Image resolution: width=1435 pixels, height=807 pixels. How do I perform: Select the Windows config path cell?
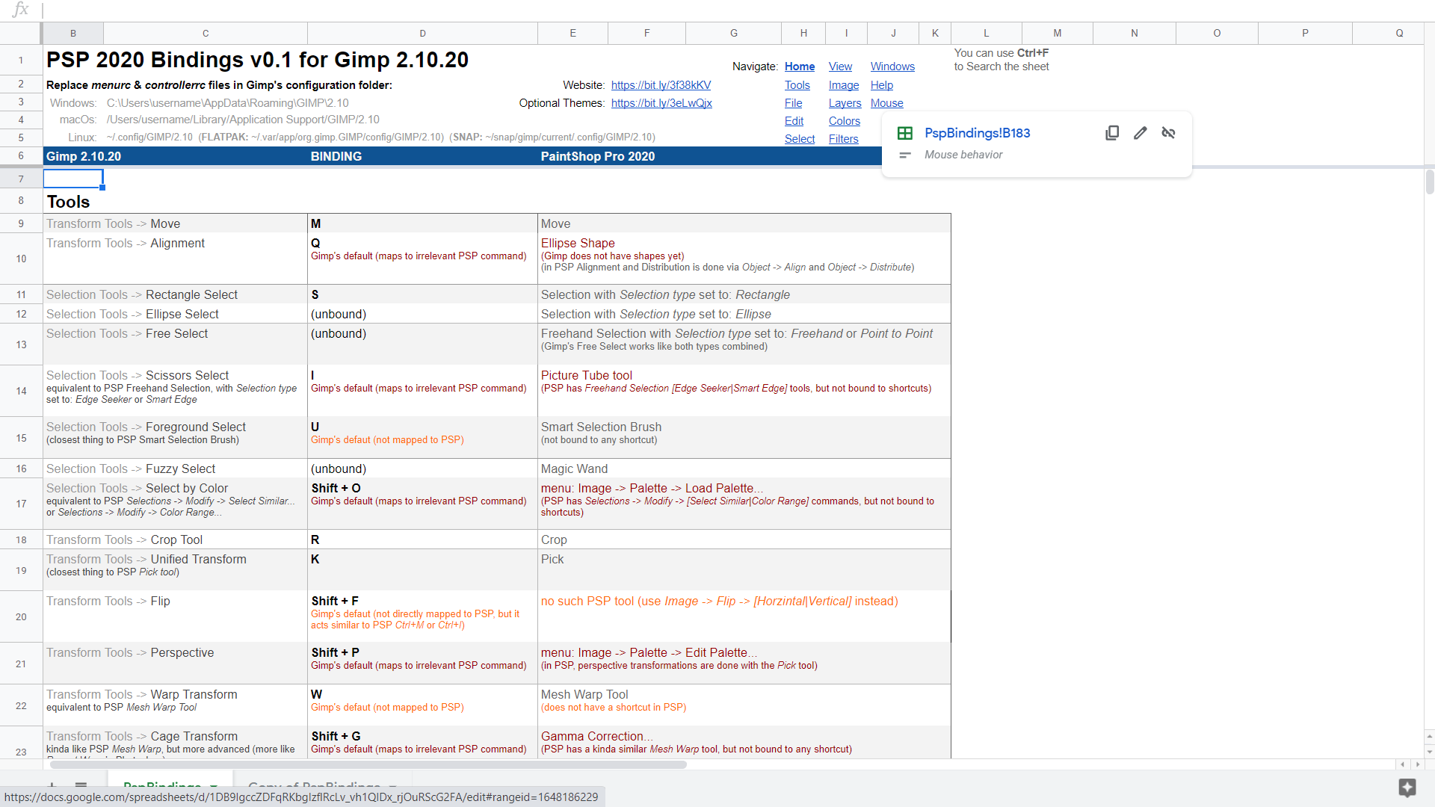tap(227, 103)
